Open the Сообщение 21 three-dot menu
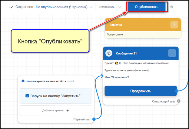 pos(172,53)
